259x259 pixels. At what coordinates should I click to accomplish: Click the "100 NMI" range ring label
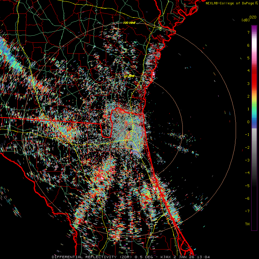pyautogui.click(x=129, y=23)
